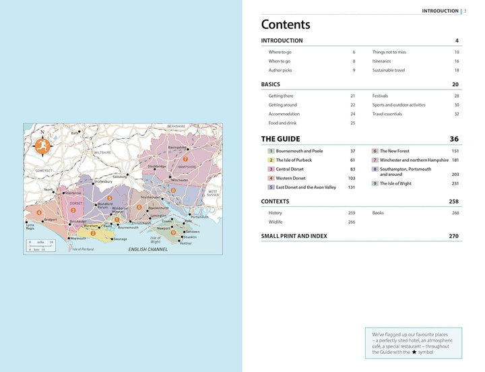Screen dimensions: 485x372
Task: Open 'The Isle of Wight' chapter title
Action: tap(395, 183)
